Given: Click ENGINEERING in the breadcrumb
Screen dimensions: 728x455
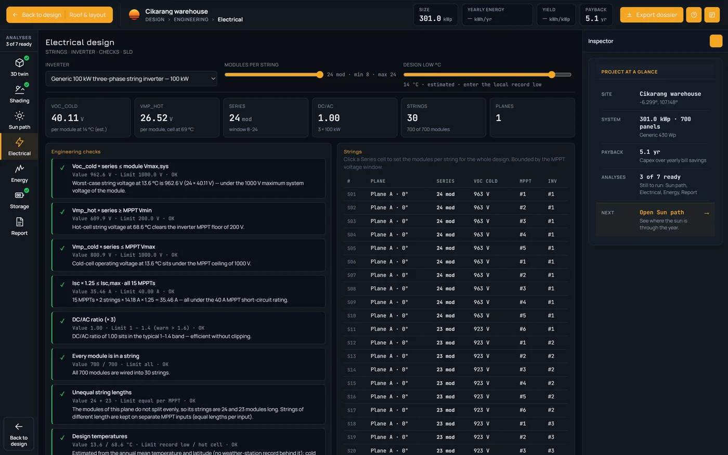Looking at the screenshot, I should pos(191,20).
